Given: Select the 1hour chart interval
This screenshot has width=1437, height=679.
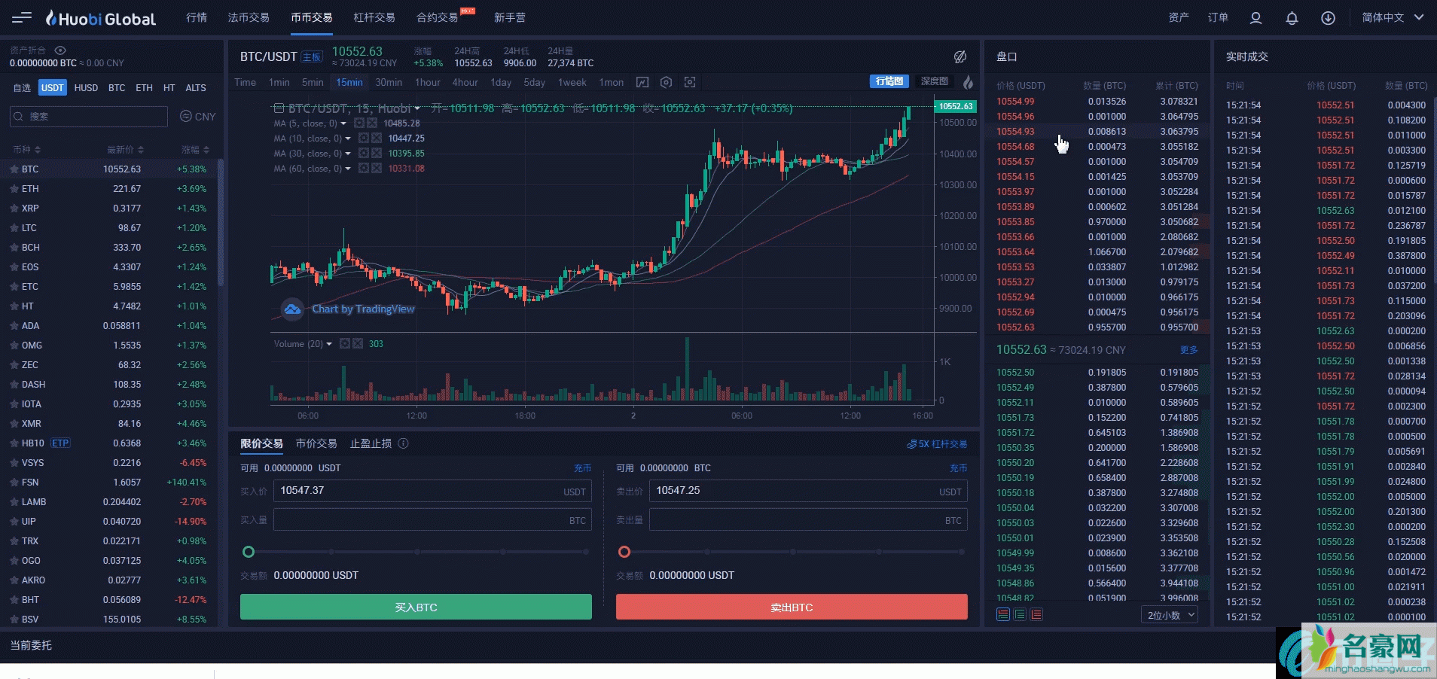Looking at the screenshot, I should 428,82.
